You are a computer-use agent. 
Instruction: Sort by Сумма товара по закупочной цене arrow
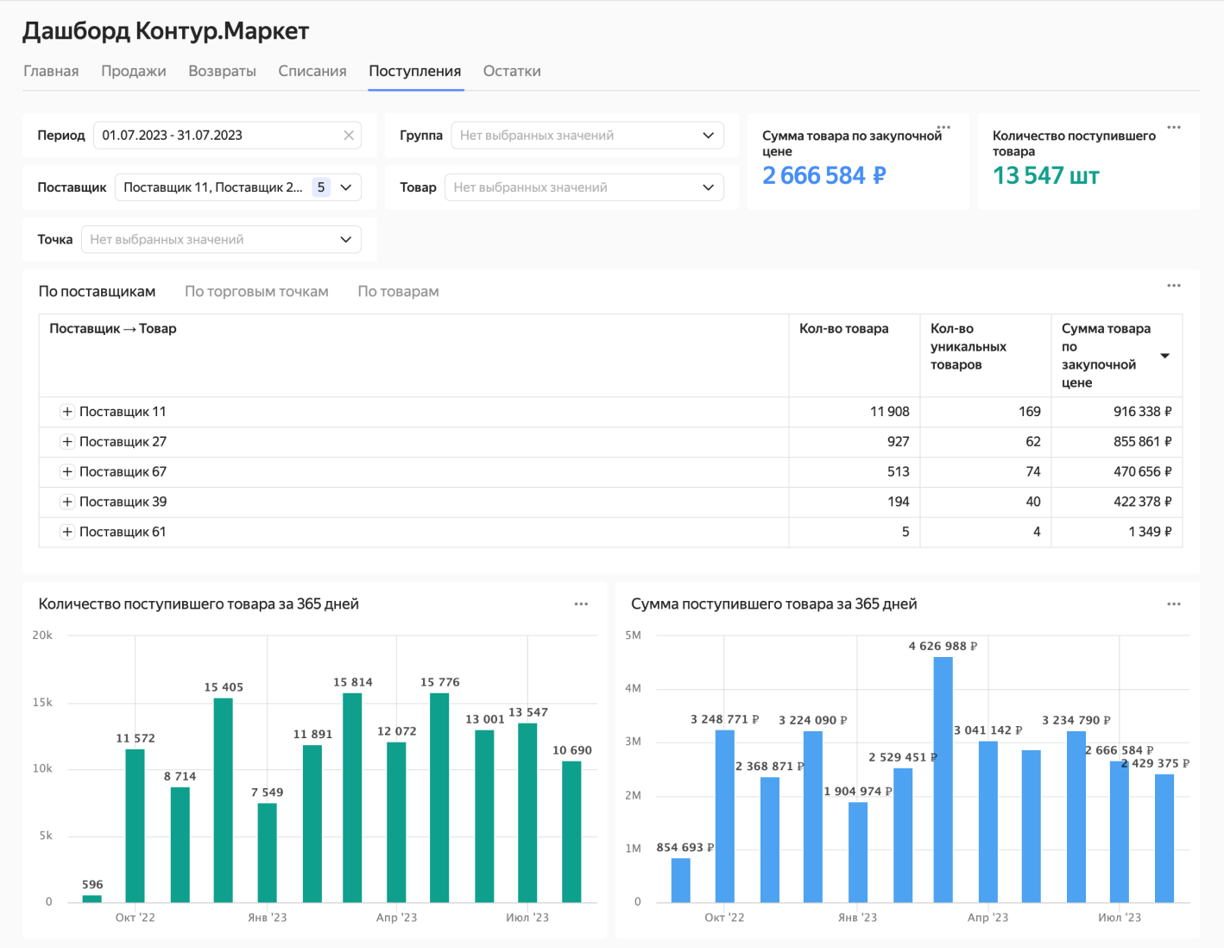[1164, 356]
